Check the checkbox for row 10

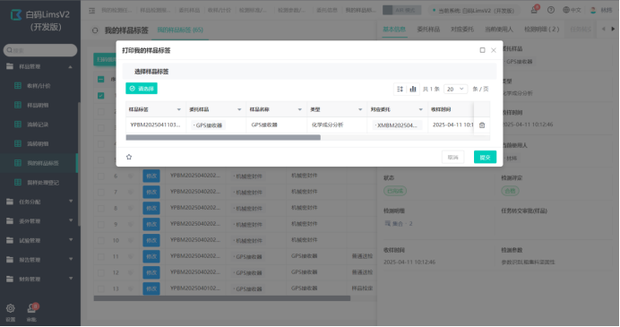tap(101, 240)
